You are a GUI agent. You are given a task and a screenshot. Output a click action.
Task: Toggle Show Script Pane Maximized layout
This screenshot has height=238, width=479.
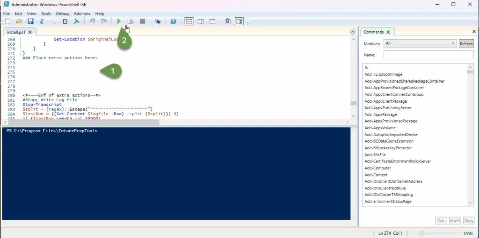[212, 21]
